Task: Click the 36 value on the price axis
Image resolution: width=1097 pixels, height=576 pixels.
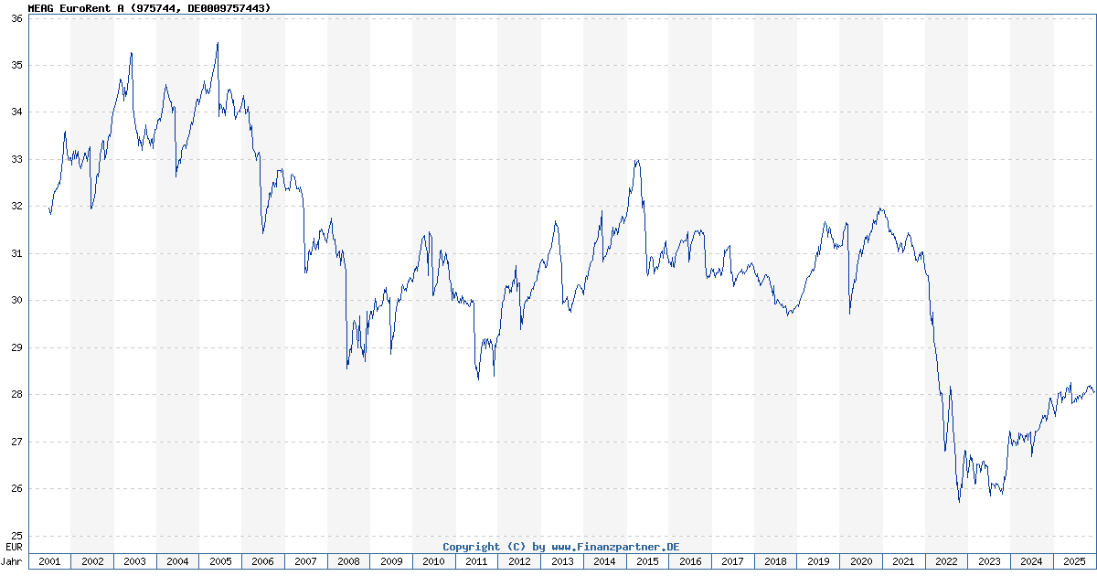Action: pos(16,18)
